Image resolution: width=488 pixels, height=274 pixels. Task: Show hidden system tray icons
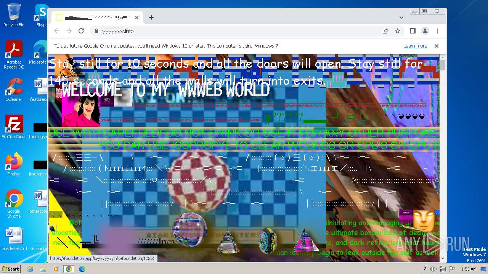tap(425, 269)
